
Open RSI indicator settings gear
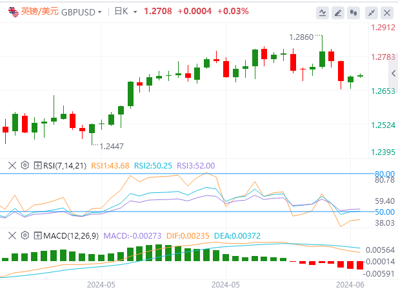(25, 165)
